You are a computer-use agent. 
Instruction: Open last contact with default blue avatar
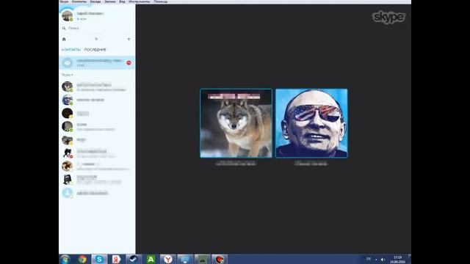97,193
